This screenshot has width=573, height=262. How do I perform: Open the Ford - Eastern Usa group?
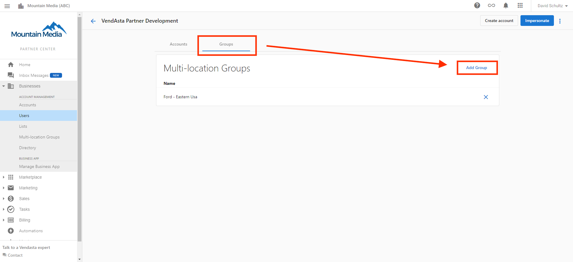[x=180, y=97]
